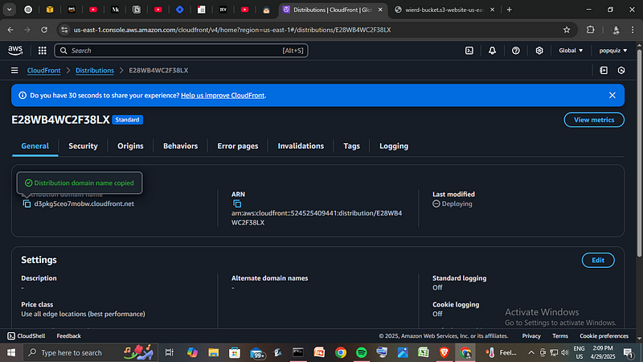Image resolution: width=643 pixels, height=362 pixels.
Task: Open console settings gear
Action: (539, 51)
